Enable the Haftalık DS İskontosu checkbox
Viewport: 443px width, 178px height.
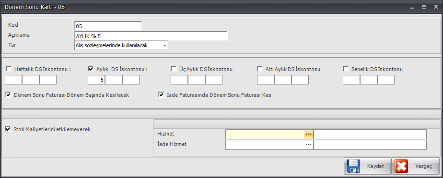point(9,69)
